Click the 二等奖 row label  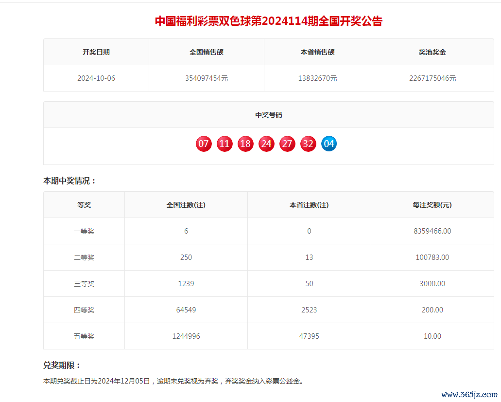(x=84, y=257)
